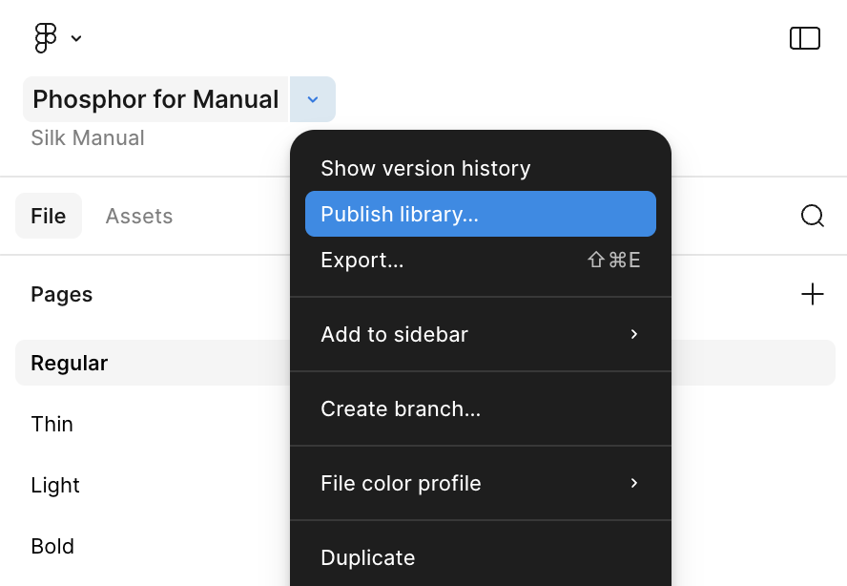
Task: Open the Silk Manual project link
Action: click(x=87, y=137)
